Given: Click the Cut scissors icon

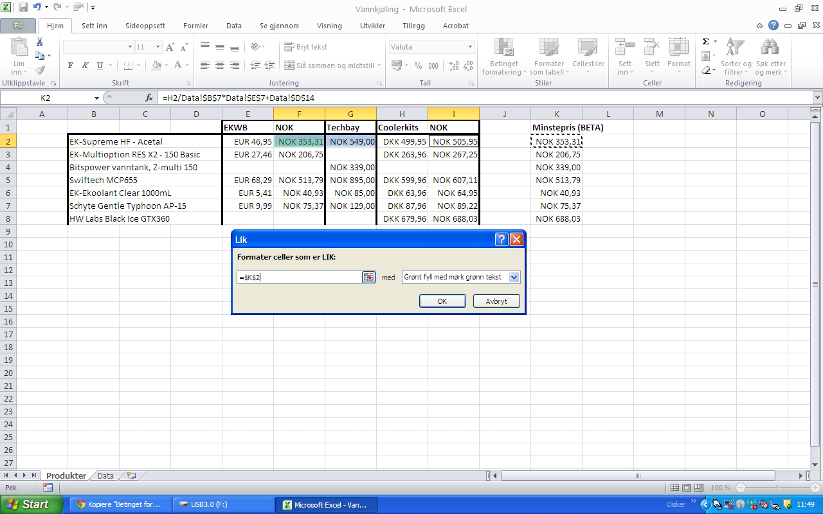Looking at the screenshot, I should point(40,43).
